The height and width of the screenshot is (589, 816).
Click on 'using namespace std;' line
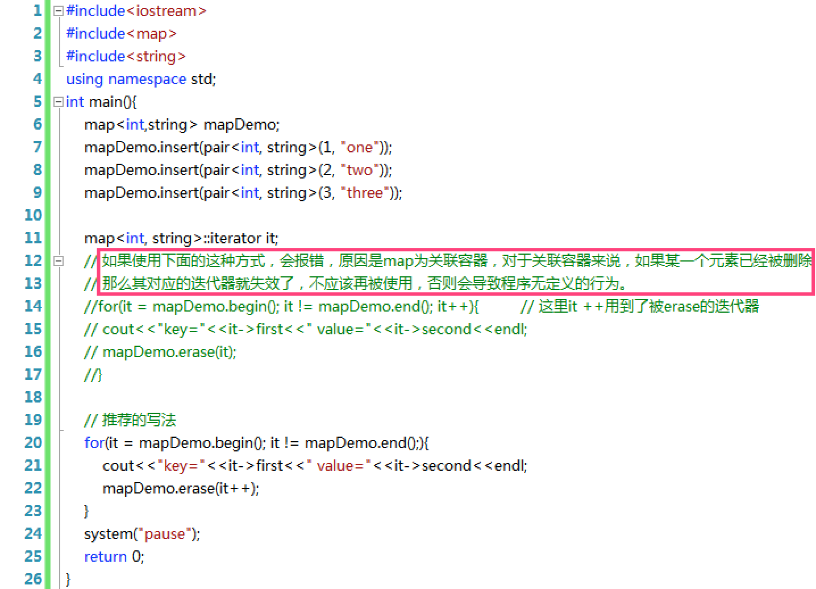141,79
